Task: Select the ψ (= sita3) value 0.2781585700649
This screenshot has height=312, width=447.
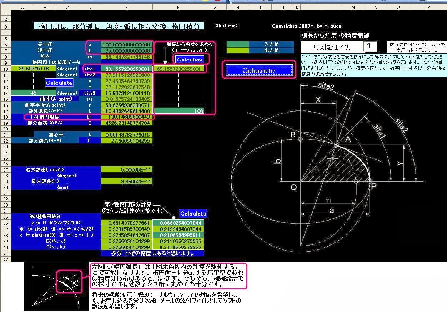Action: point(127,229)
